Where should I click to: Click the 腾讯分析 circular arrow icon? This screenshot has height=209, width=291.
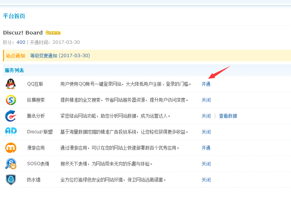click(x=10, y=116)
